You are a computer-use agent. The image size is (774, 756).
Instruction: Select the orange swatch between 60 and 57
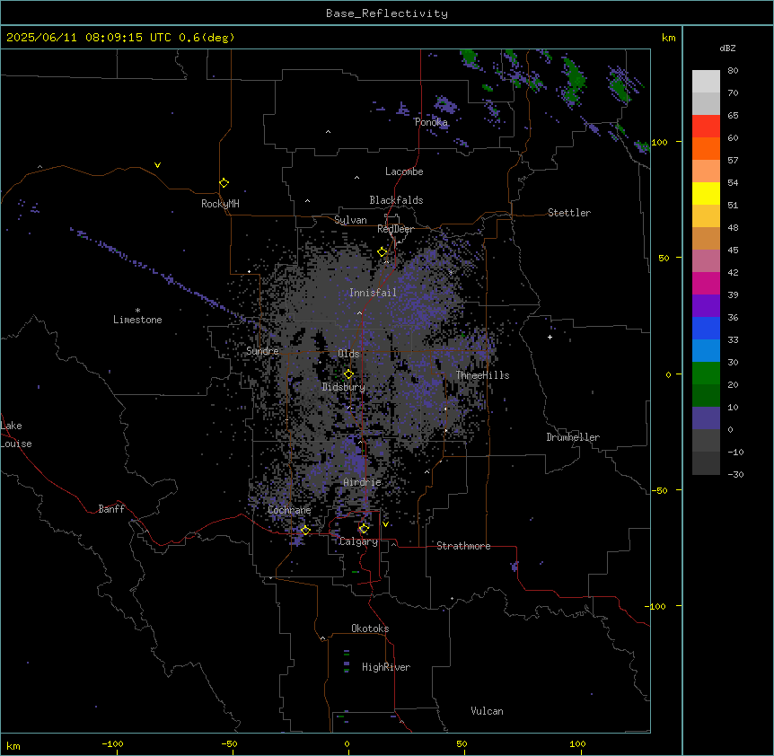(706, 148)
